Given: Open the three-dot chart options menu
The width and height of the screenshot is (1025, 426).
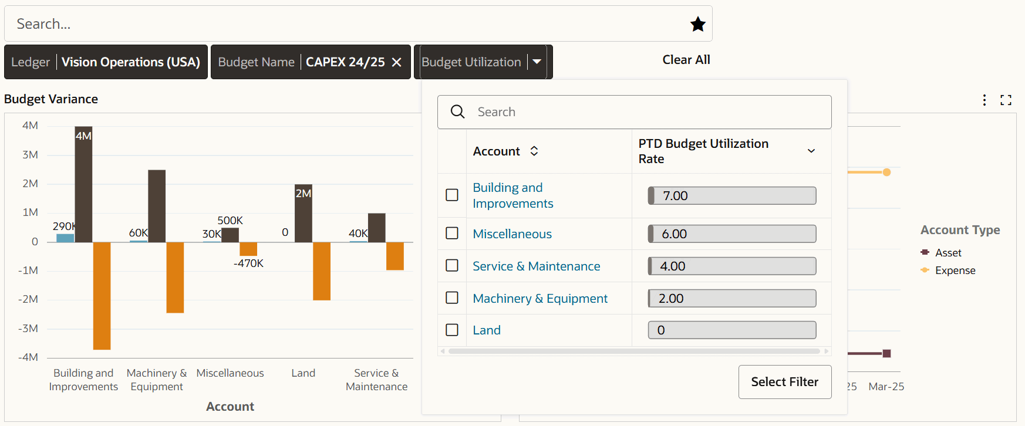Looking at the screenshot, I should 984,100.
